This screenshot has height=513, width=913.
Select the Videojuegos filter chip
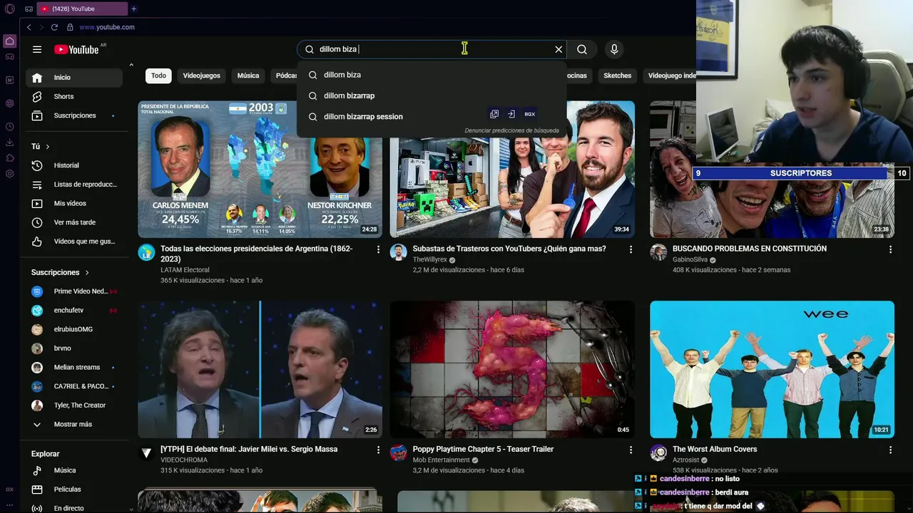tap(202, 76)
